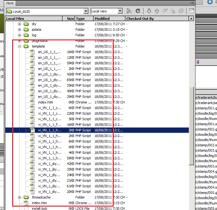Screen dimensions: 217x210
Task: Select the vi_VN_1_diy 20KB PHP script
Action: pyautogui.click(x=49, y=192)
